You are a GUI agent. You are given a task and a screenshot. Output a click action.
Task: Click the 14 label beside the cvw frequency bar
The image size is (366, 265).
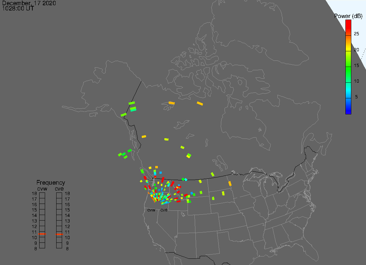tap(34, 216)
